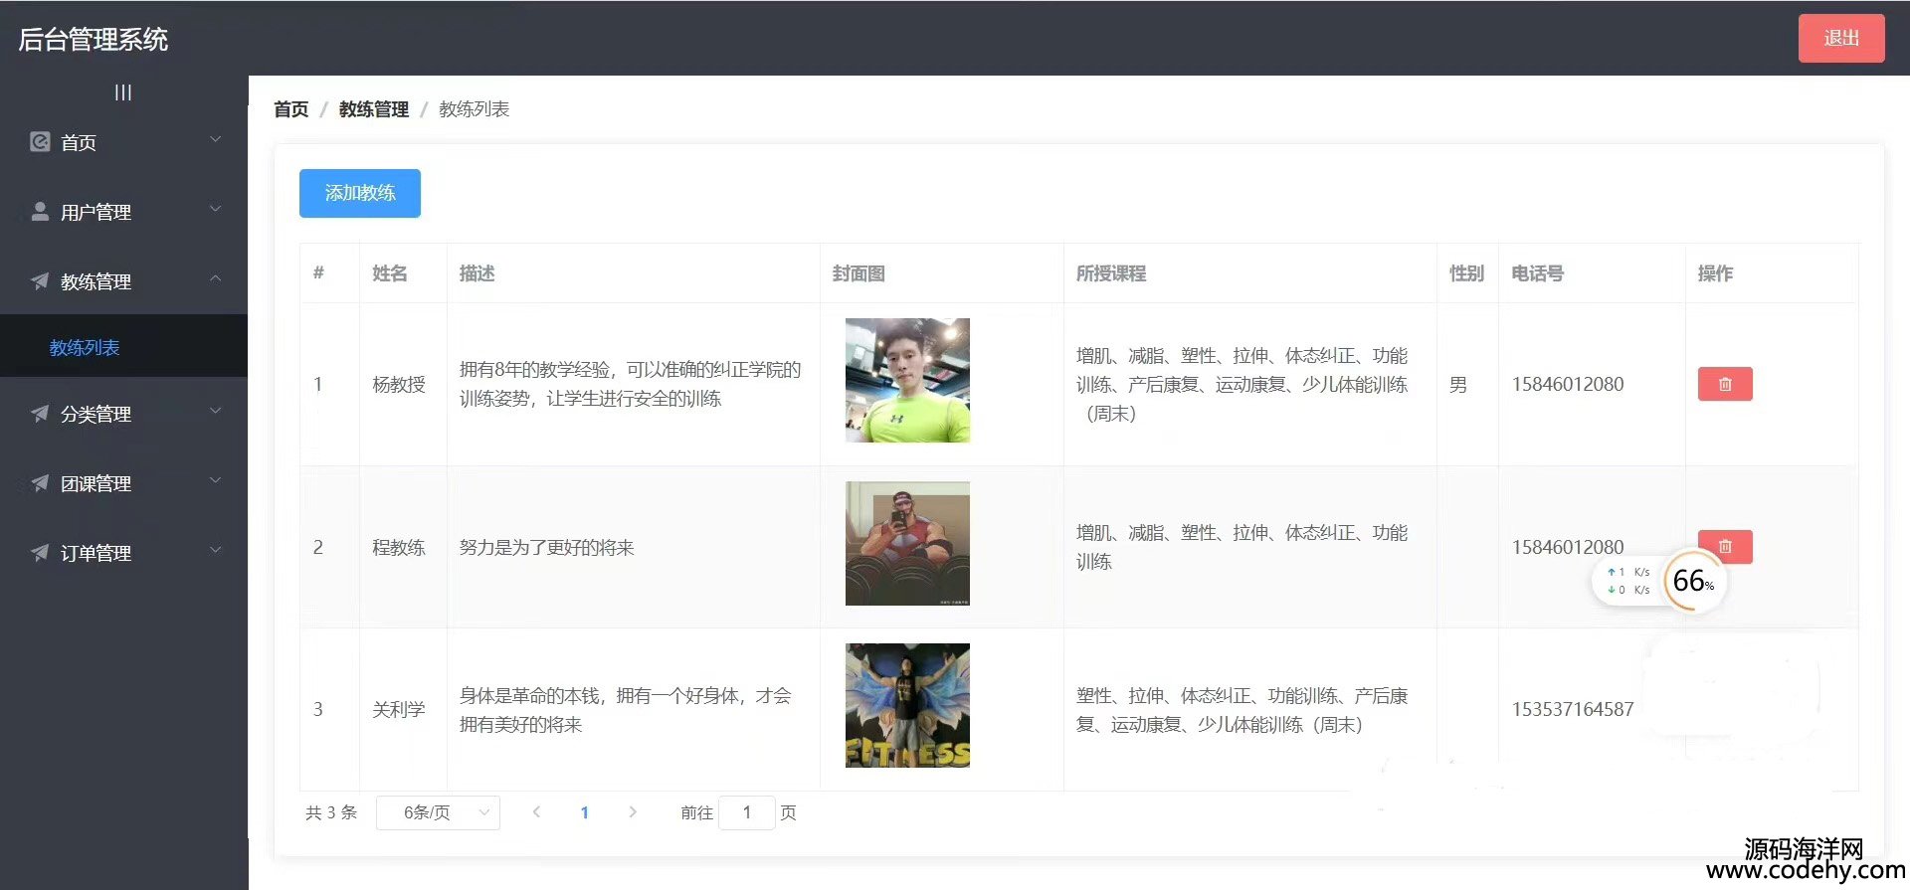
Task: Expand the 首页 menu chevron
Action: click(x=215, y=140)
